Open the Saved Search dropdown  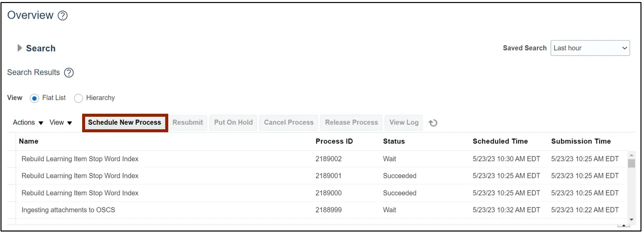coord(590,48)
